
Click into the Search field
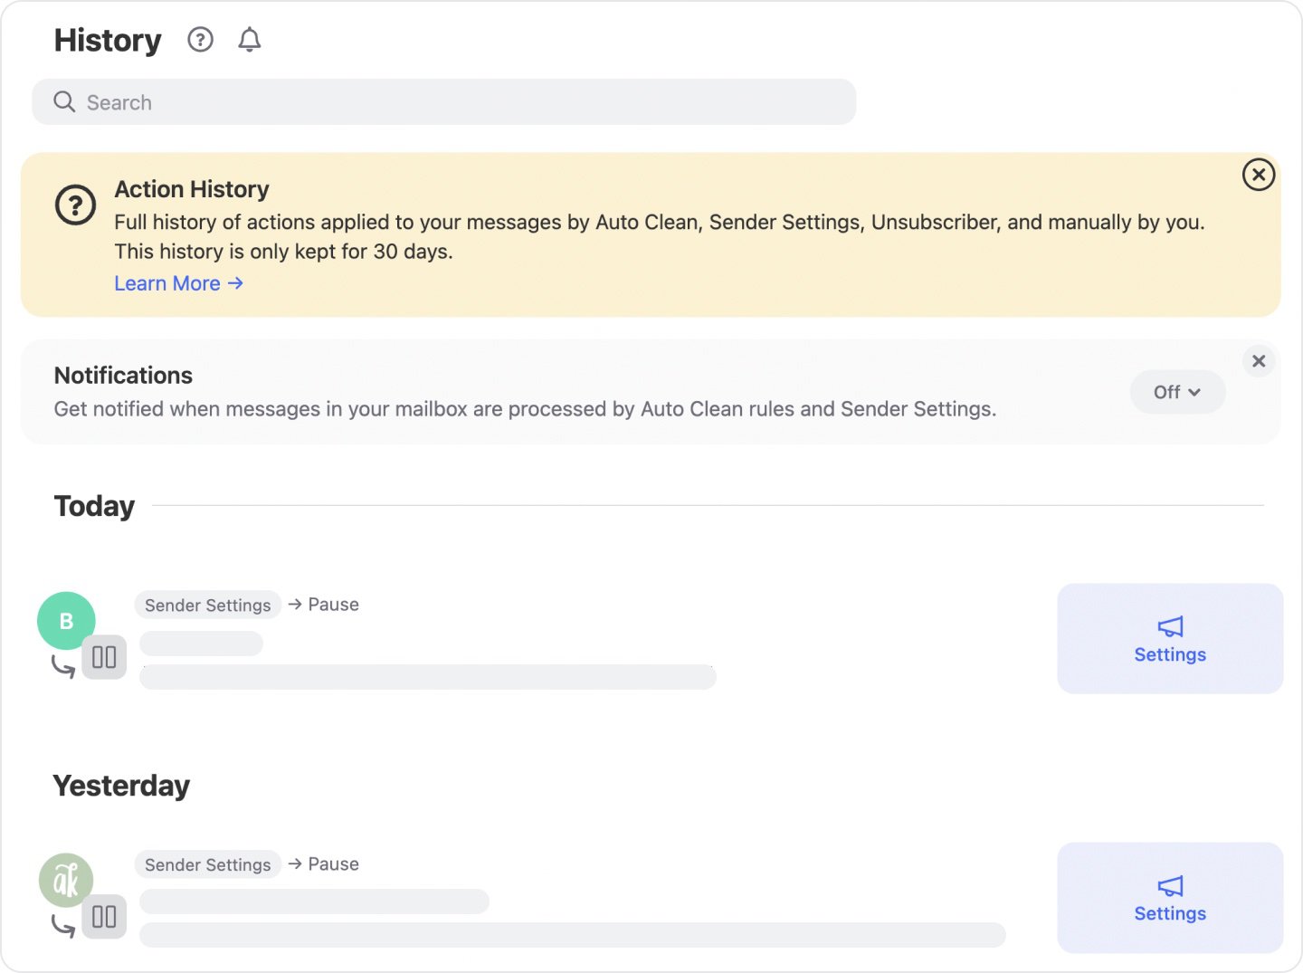[x=452, y=101]
